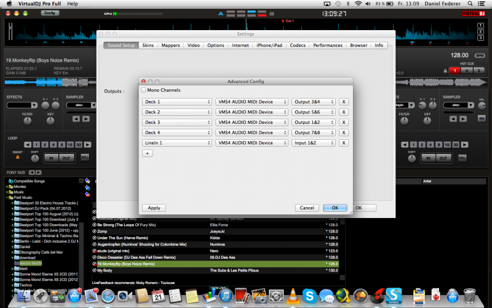Open the Input 1&2 channel dropdown
The image size is (492, 308).
tap(314, 143)
